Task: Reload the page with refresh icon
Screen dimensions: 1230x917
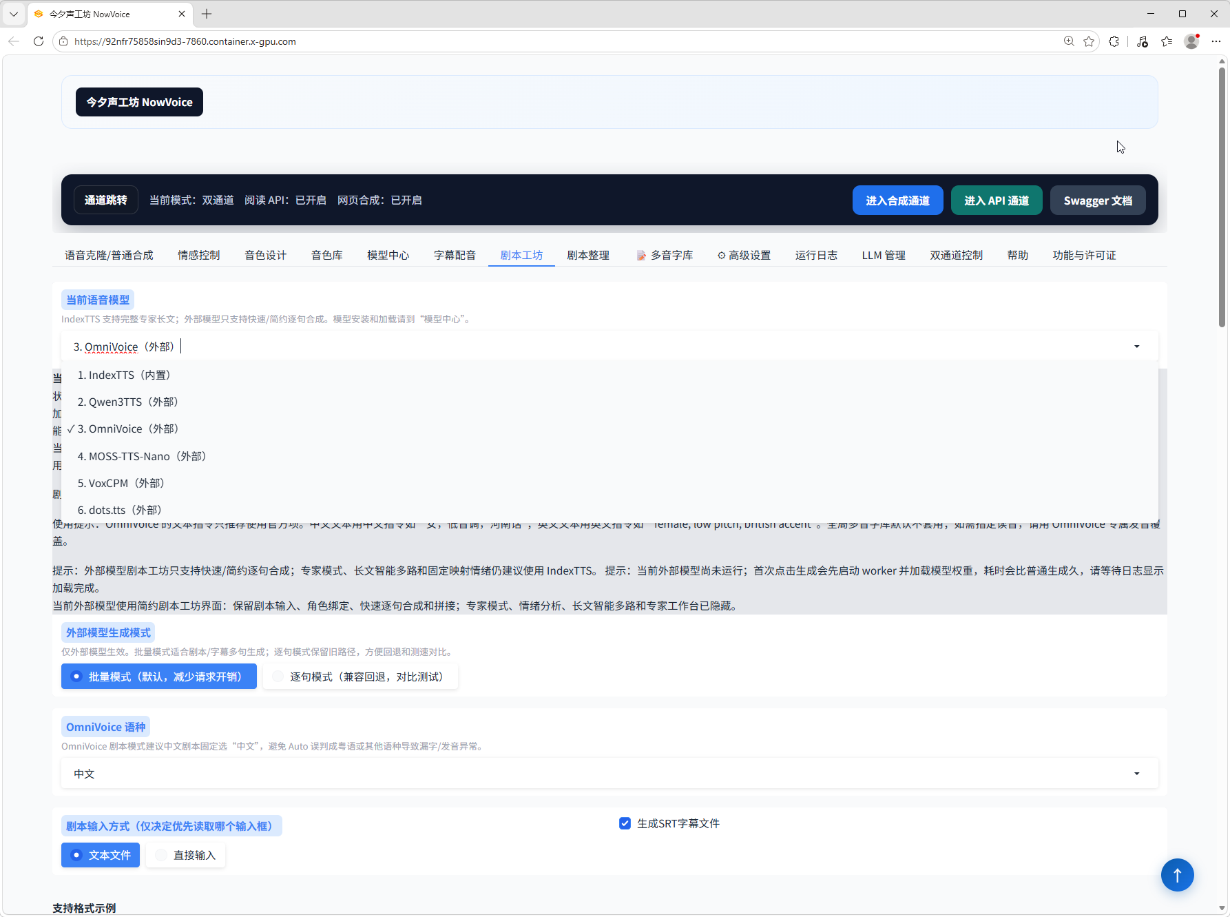Action: click(39, 41)
